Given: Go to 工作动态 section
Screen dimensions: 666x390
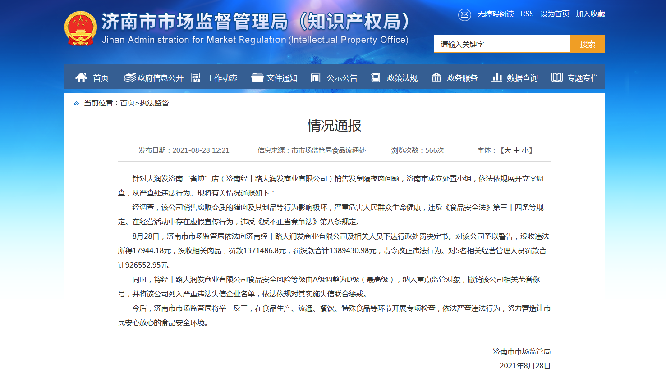Looking at the screenshot, I should (222, 78).
